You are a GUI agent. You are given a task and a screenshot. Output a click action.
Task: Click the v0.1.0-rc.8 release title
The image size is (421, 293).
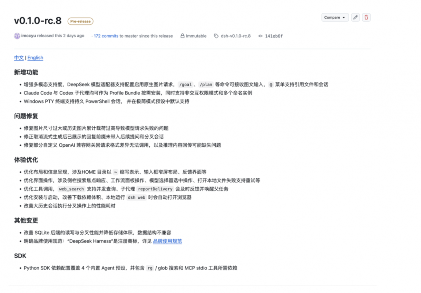tap(38, 21)
